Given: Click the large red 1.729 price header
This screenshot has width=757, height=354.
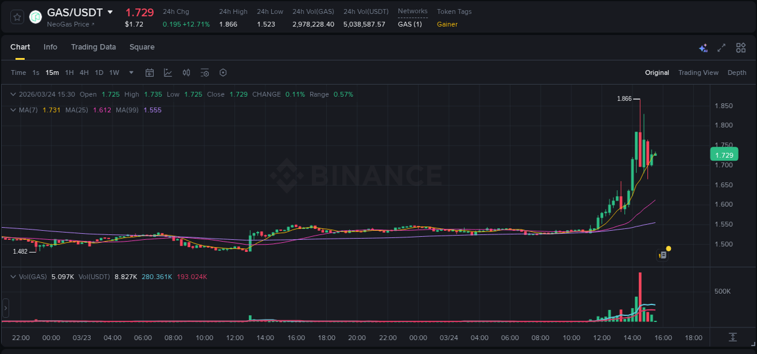Looking at the screenshot, I should click(x=139, y=12).
